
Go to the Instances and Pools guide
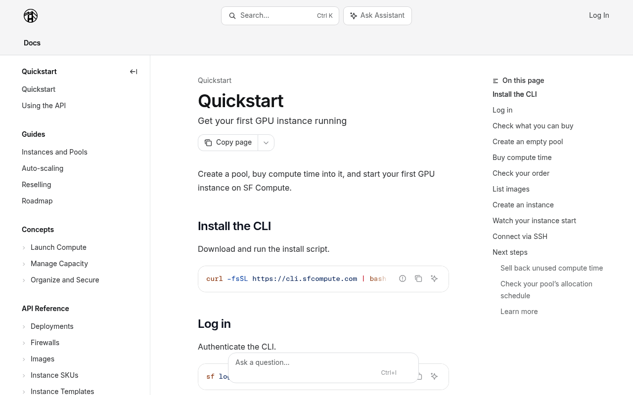pyautogui.click(x=54, y=152)
